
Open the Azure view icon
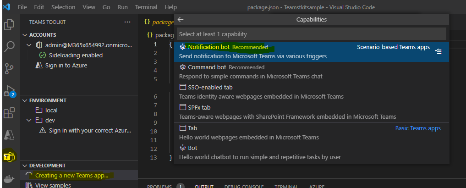pos(9,135)
